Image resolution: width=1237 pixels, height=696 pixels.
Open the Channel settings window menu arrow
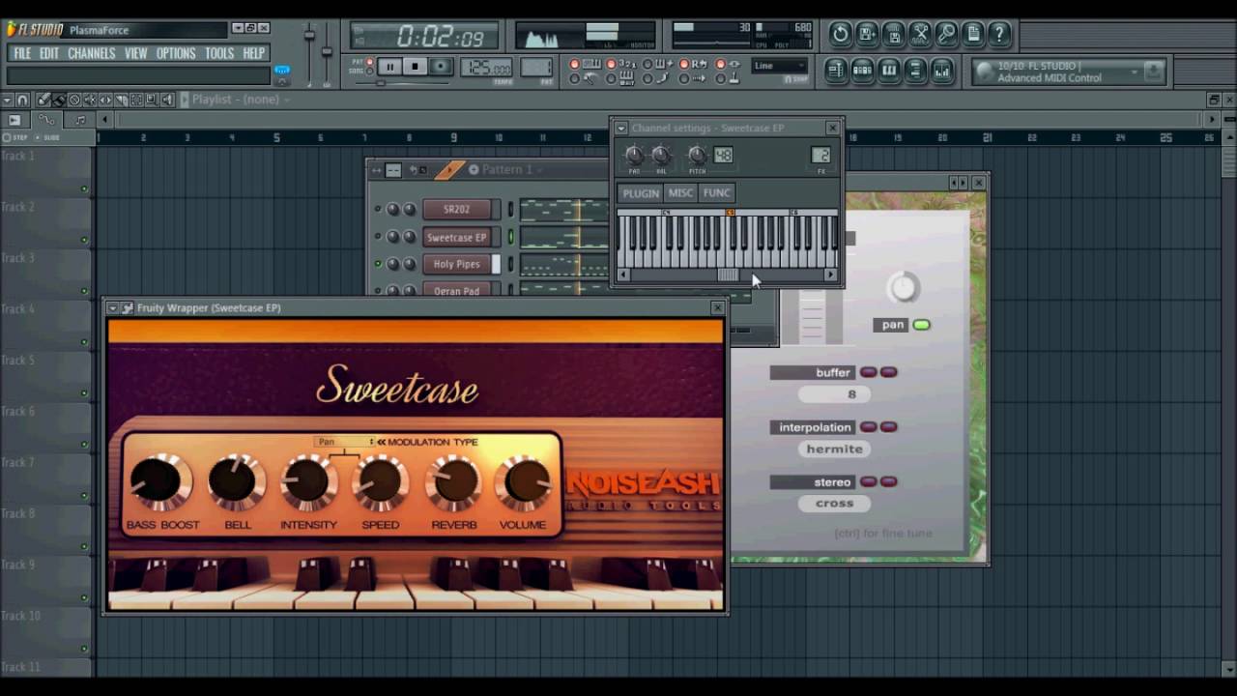point(621,128)
